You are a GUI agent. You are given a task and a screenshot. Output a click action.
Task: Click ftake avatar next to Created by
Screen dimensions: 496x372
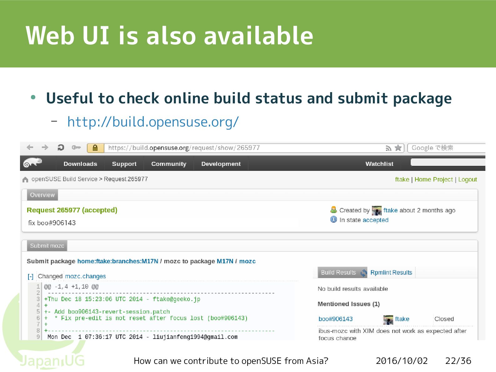point(377,211)
